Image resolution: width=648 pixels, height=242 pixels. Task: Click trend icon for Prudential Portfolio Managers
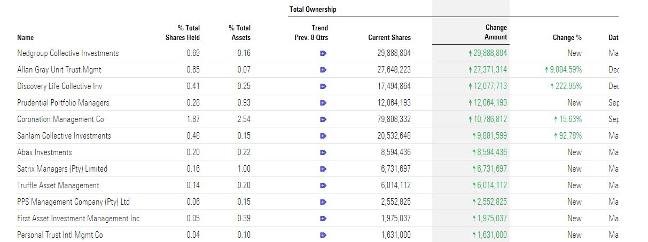pyautogui.click(x=323, y=103)
